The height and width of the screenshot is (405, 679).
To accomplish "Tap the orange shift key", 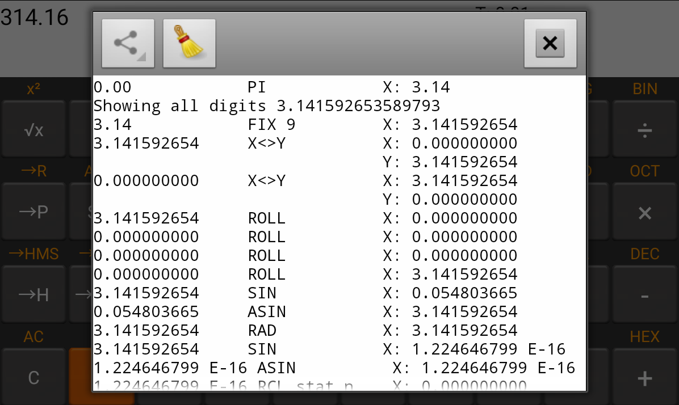I will click(81, 377).
